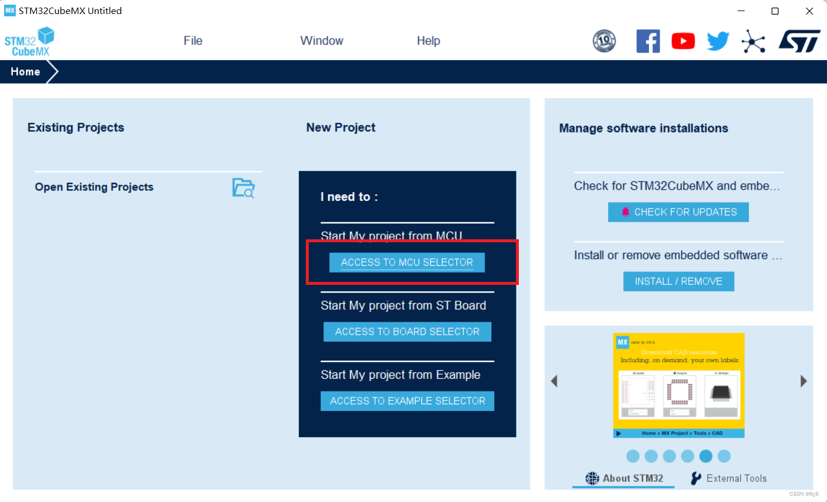Click Open Existing Projects label
This screenshot has height=502, width=827.
pyautogui.click(x=94, y=187)
